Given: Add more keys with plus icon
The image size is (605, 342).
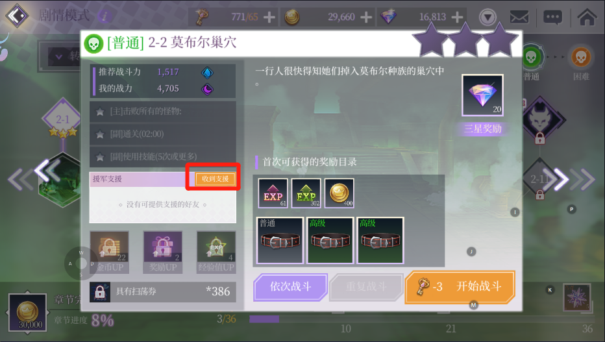Looking at the screenshot, I should coord(269,17).
